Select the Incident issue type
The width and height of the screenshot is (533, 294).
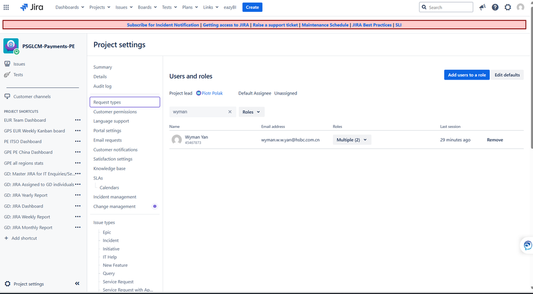pyautogui.click(x=111, y=240)
